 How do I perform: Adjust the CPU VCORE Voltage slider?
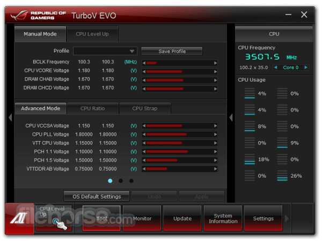(x=179, y=72)
